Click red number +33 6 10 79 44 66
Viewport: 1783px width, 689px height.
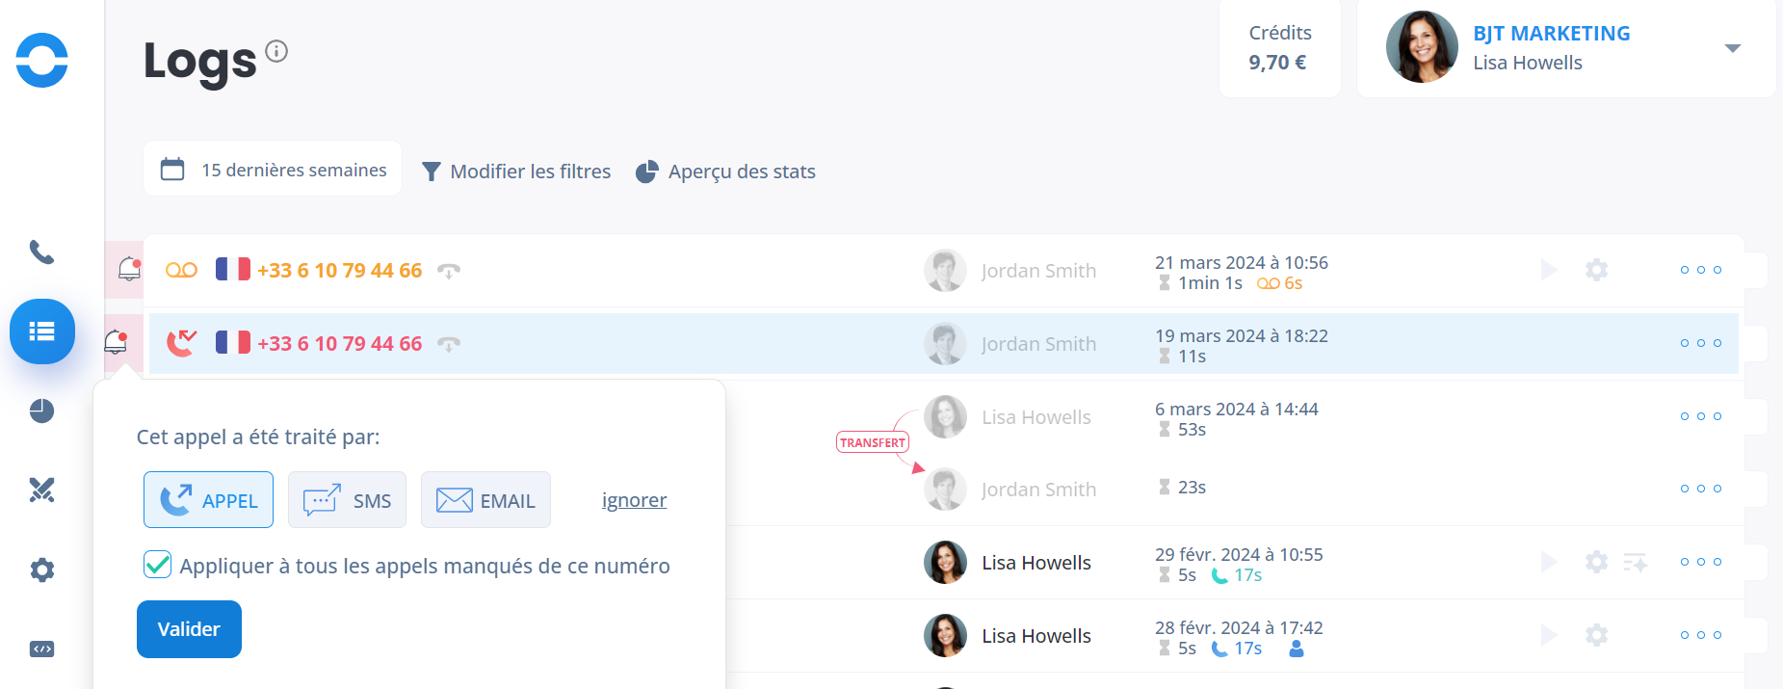click(339, 344)
